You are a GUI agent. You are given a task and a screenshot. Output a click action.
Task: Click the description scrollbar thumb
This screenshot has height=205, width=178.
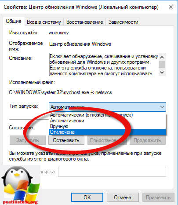[x=162, y=64]
